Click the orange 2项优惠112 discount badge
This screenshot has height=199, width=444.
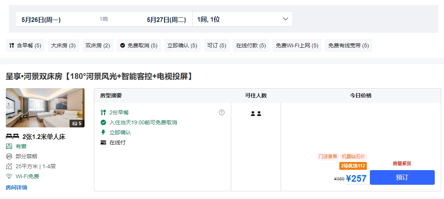(353, 166)
